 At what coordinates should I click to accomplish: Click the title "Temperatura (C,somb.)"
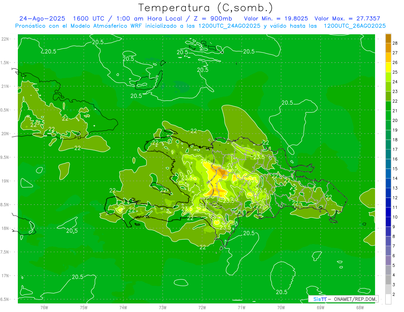coord(206,8)
